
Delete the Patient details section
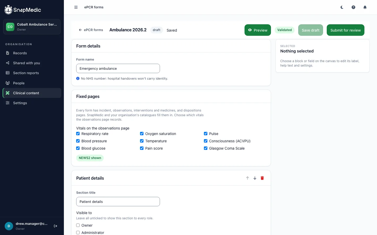(x=262, y=178)
